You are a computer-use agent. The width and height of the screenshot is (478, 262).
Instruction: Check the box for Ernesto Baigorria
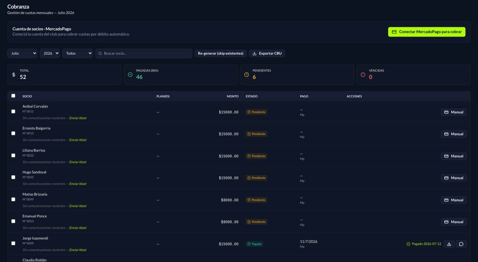(13, 134)
